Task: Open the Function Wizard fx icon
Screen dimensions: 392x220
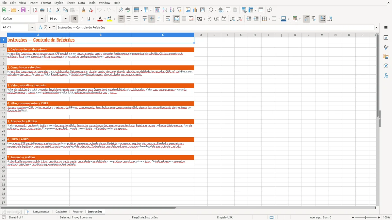Action: (41, 27)
